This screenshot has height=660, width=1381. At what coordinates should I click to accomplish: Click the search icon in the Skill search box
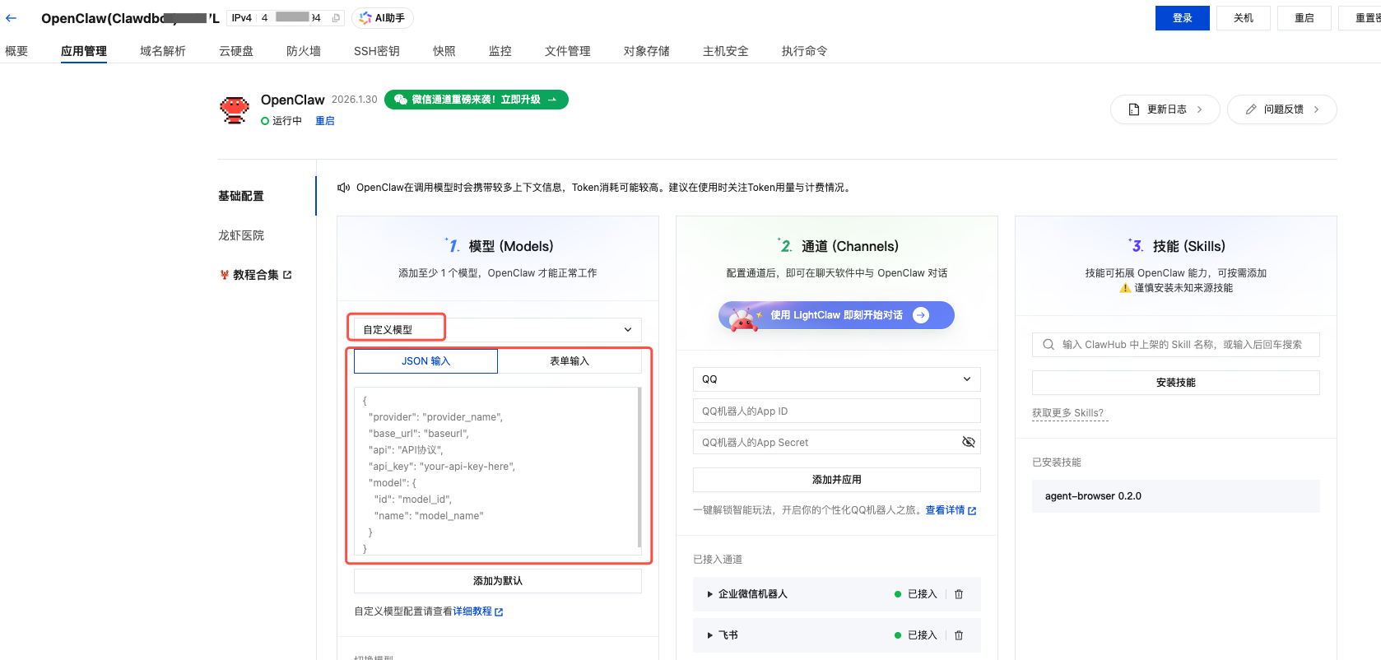pyautogui.click(x=1049, y=345)
